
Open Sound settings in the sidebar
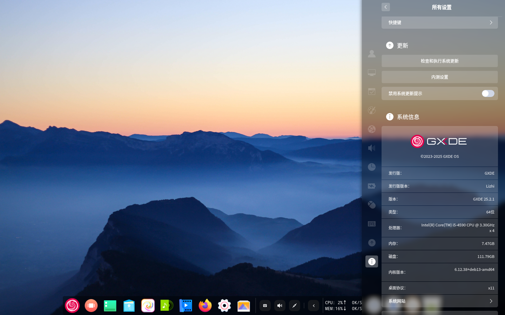click(x=372, y=148)
